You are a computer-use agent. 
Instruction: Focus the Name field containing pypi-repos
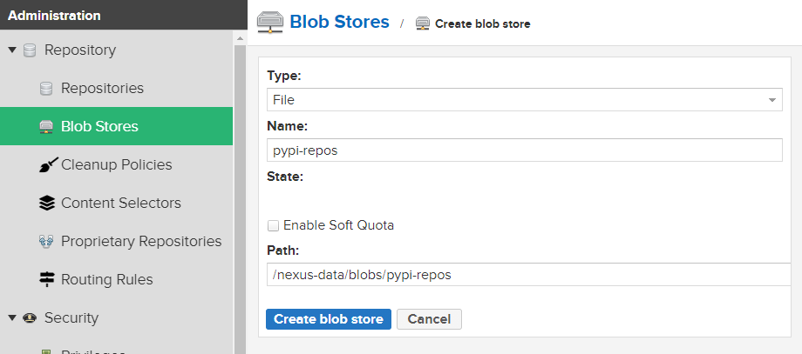tap(524, 150)
